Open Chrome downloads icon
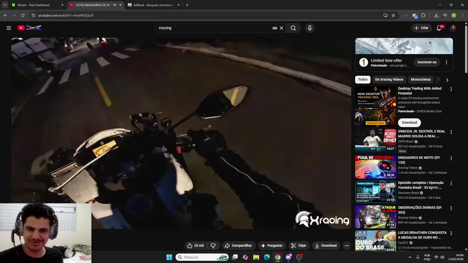The width and height of the screenshot is (468, 263). coord(436,15)
